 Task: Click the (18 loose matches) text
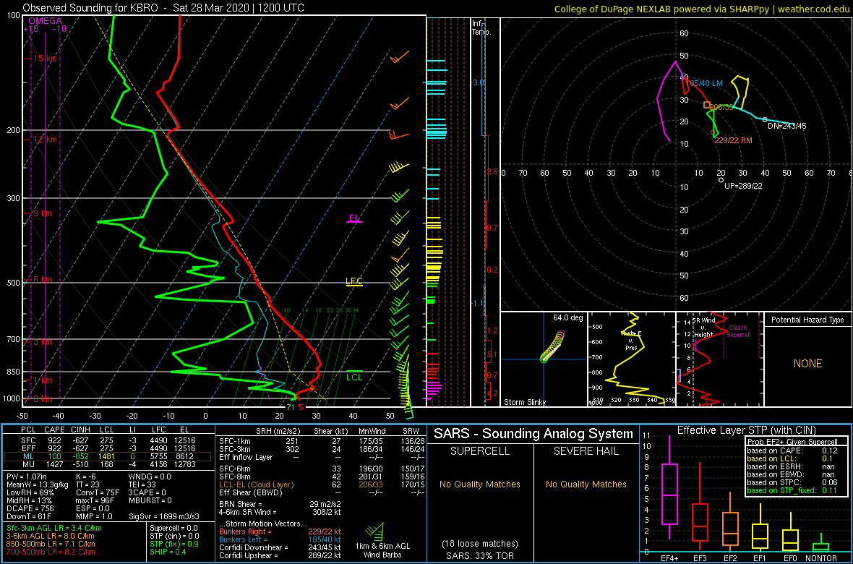(481, 544)
